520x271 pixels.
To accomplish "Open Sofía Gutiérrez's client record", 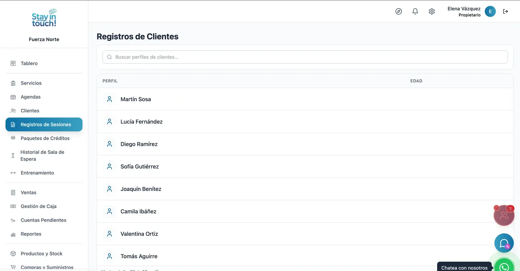I will tap(305, 166).
